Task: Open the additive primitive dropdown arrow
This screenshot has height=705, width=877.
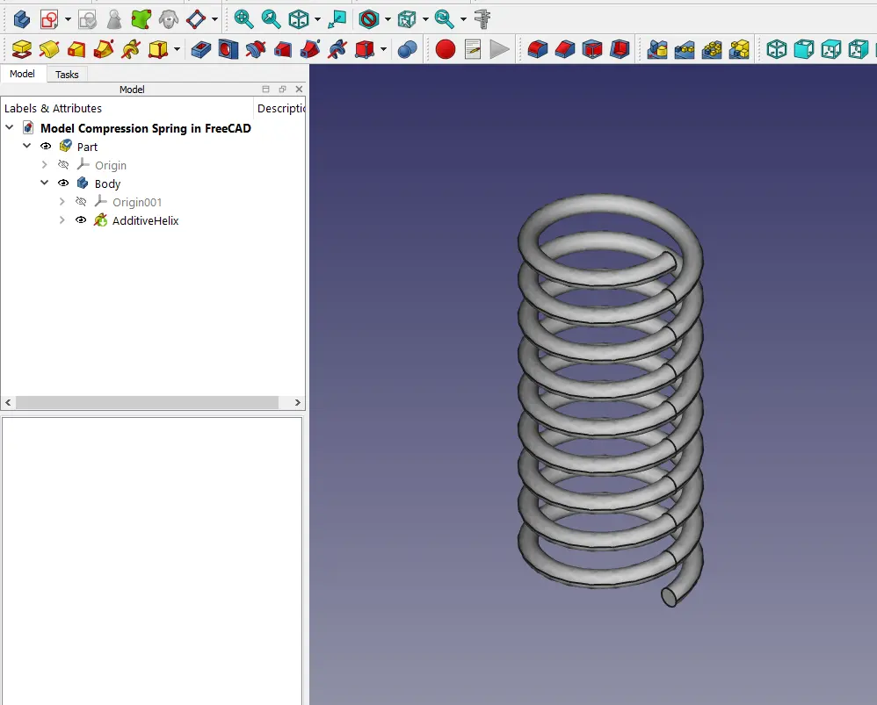Action: pos(178,49)
